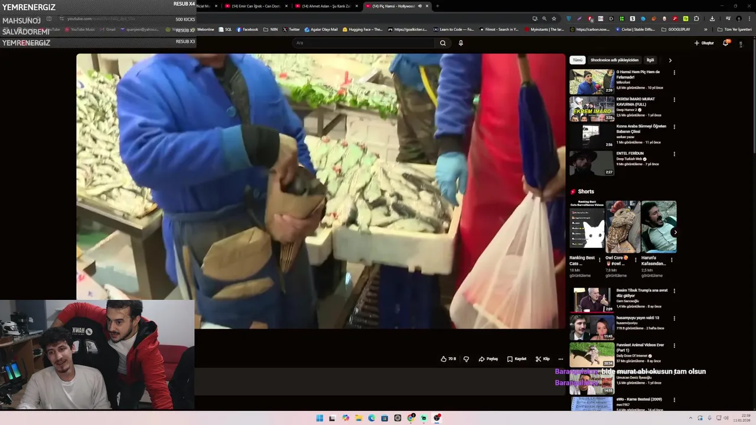Open options menu for ENTEL FERİDUN video
The image size is (756, 425).
coord(674,154)
